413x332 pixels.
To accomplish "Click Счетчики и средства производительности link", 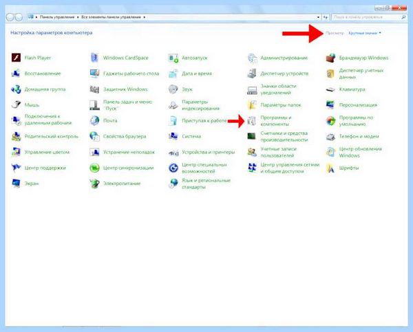I will [284, 136].
